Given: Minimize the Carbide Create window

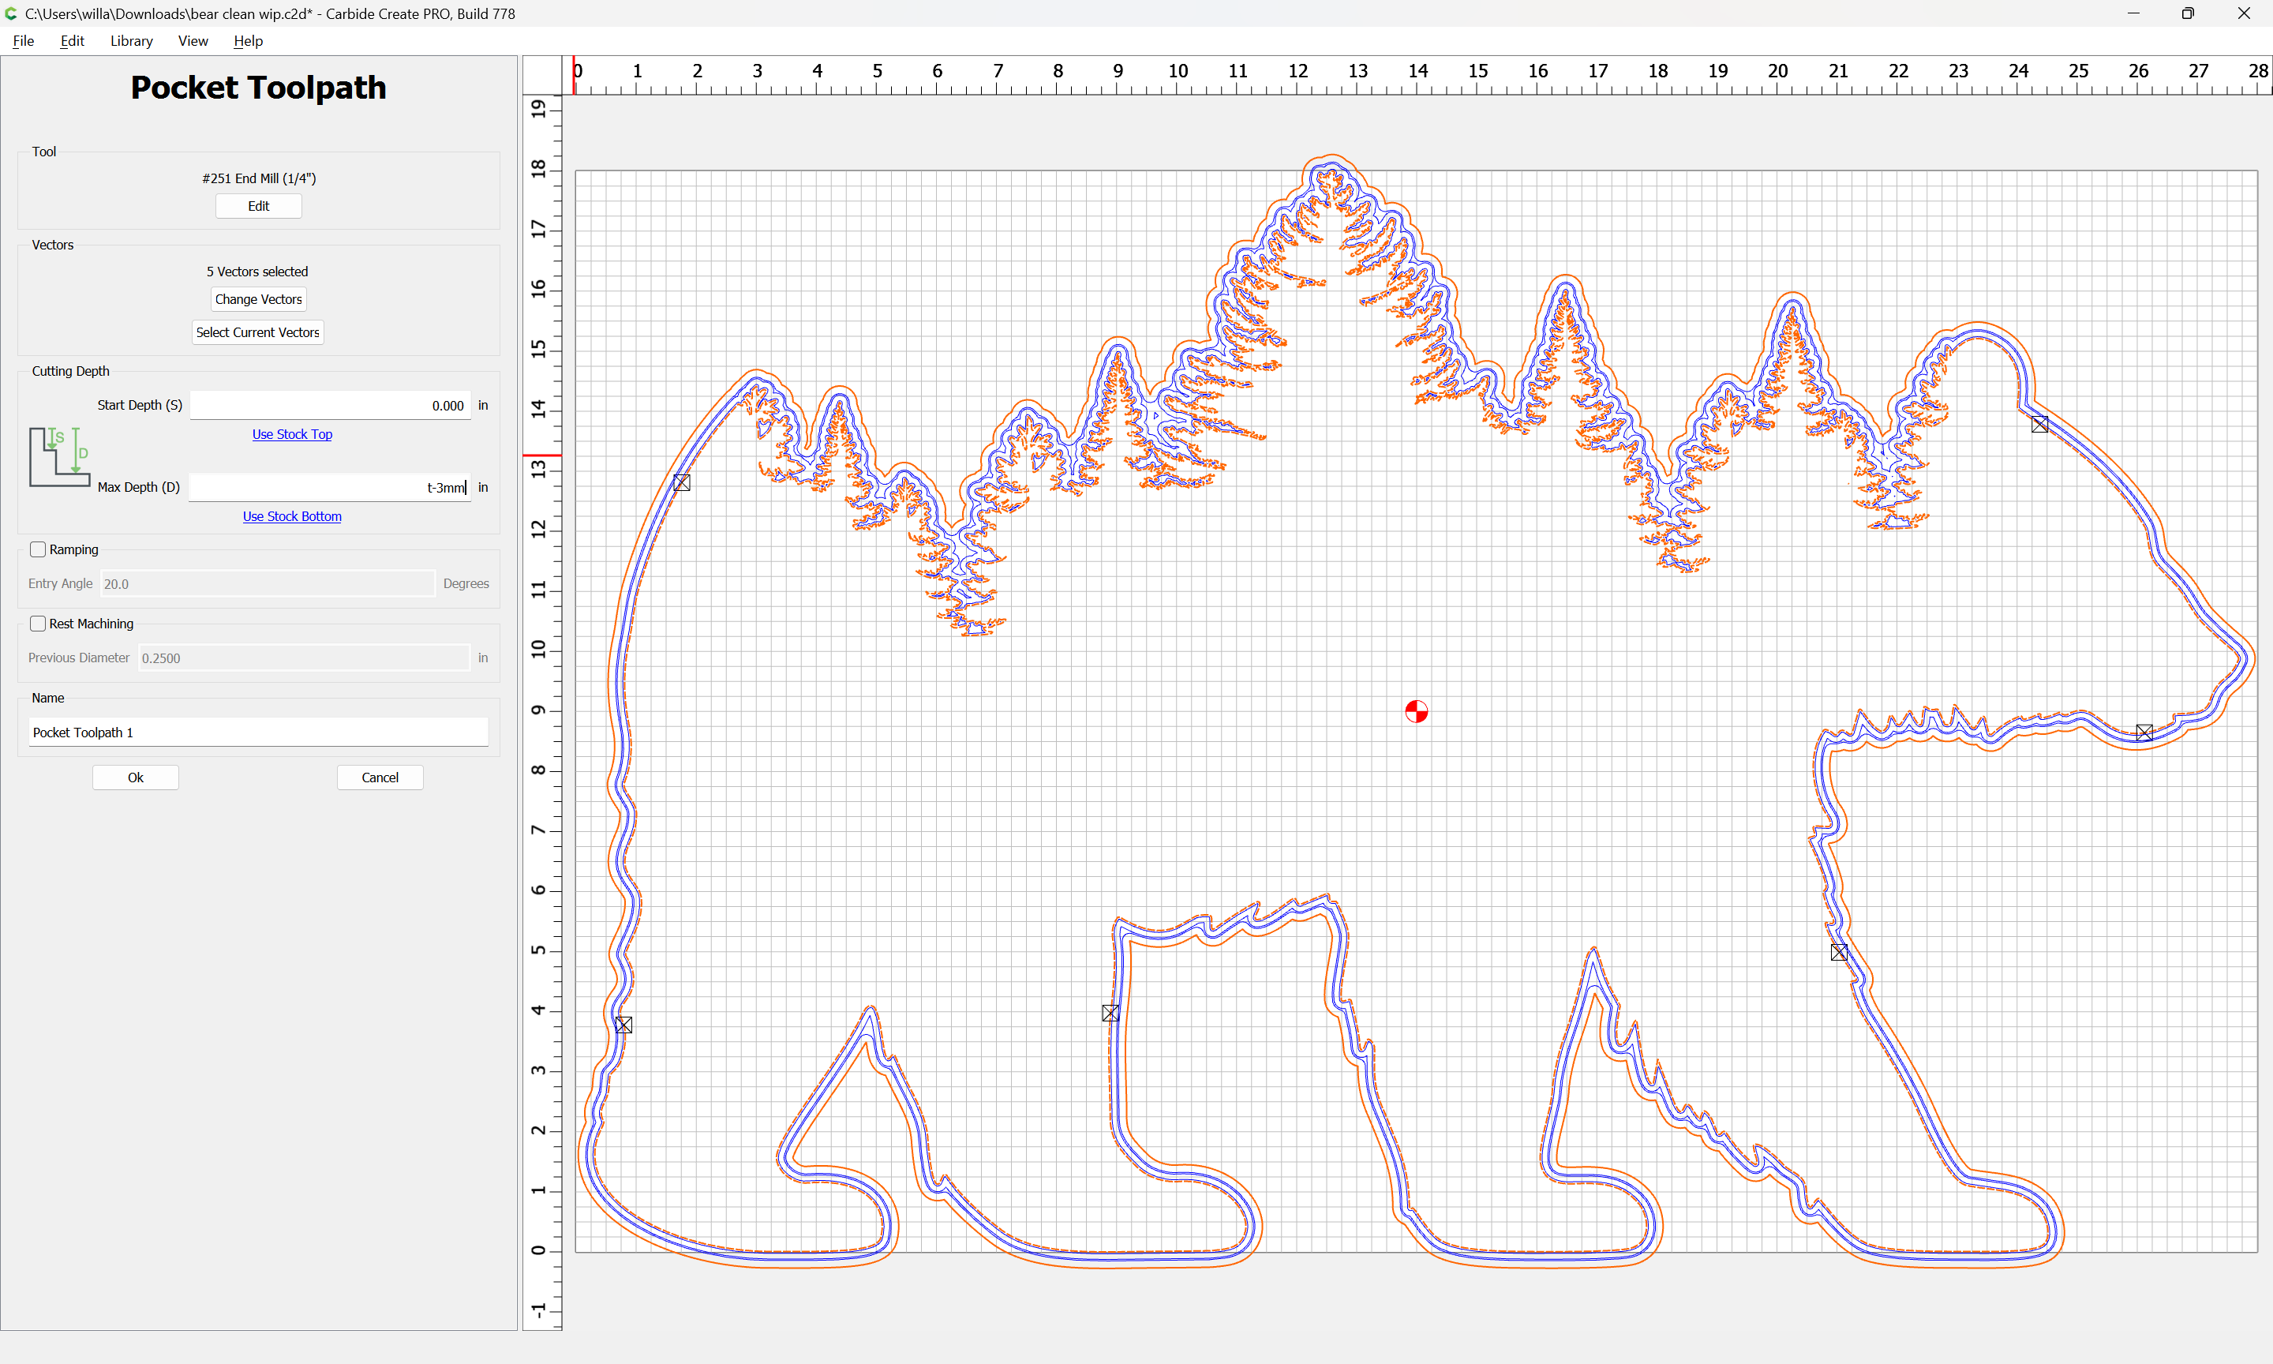Looking at the screenshot, I should click(x=2133, y=13).
